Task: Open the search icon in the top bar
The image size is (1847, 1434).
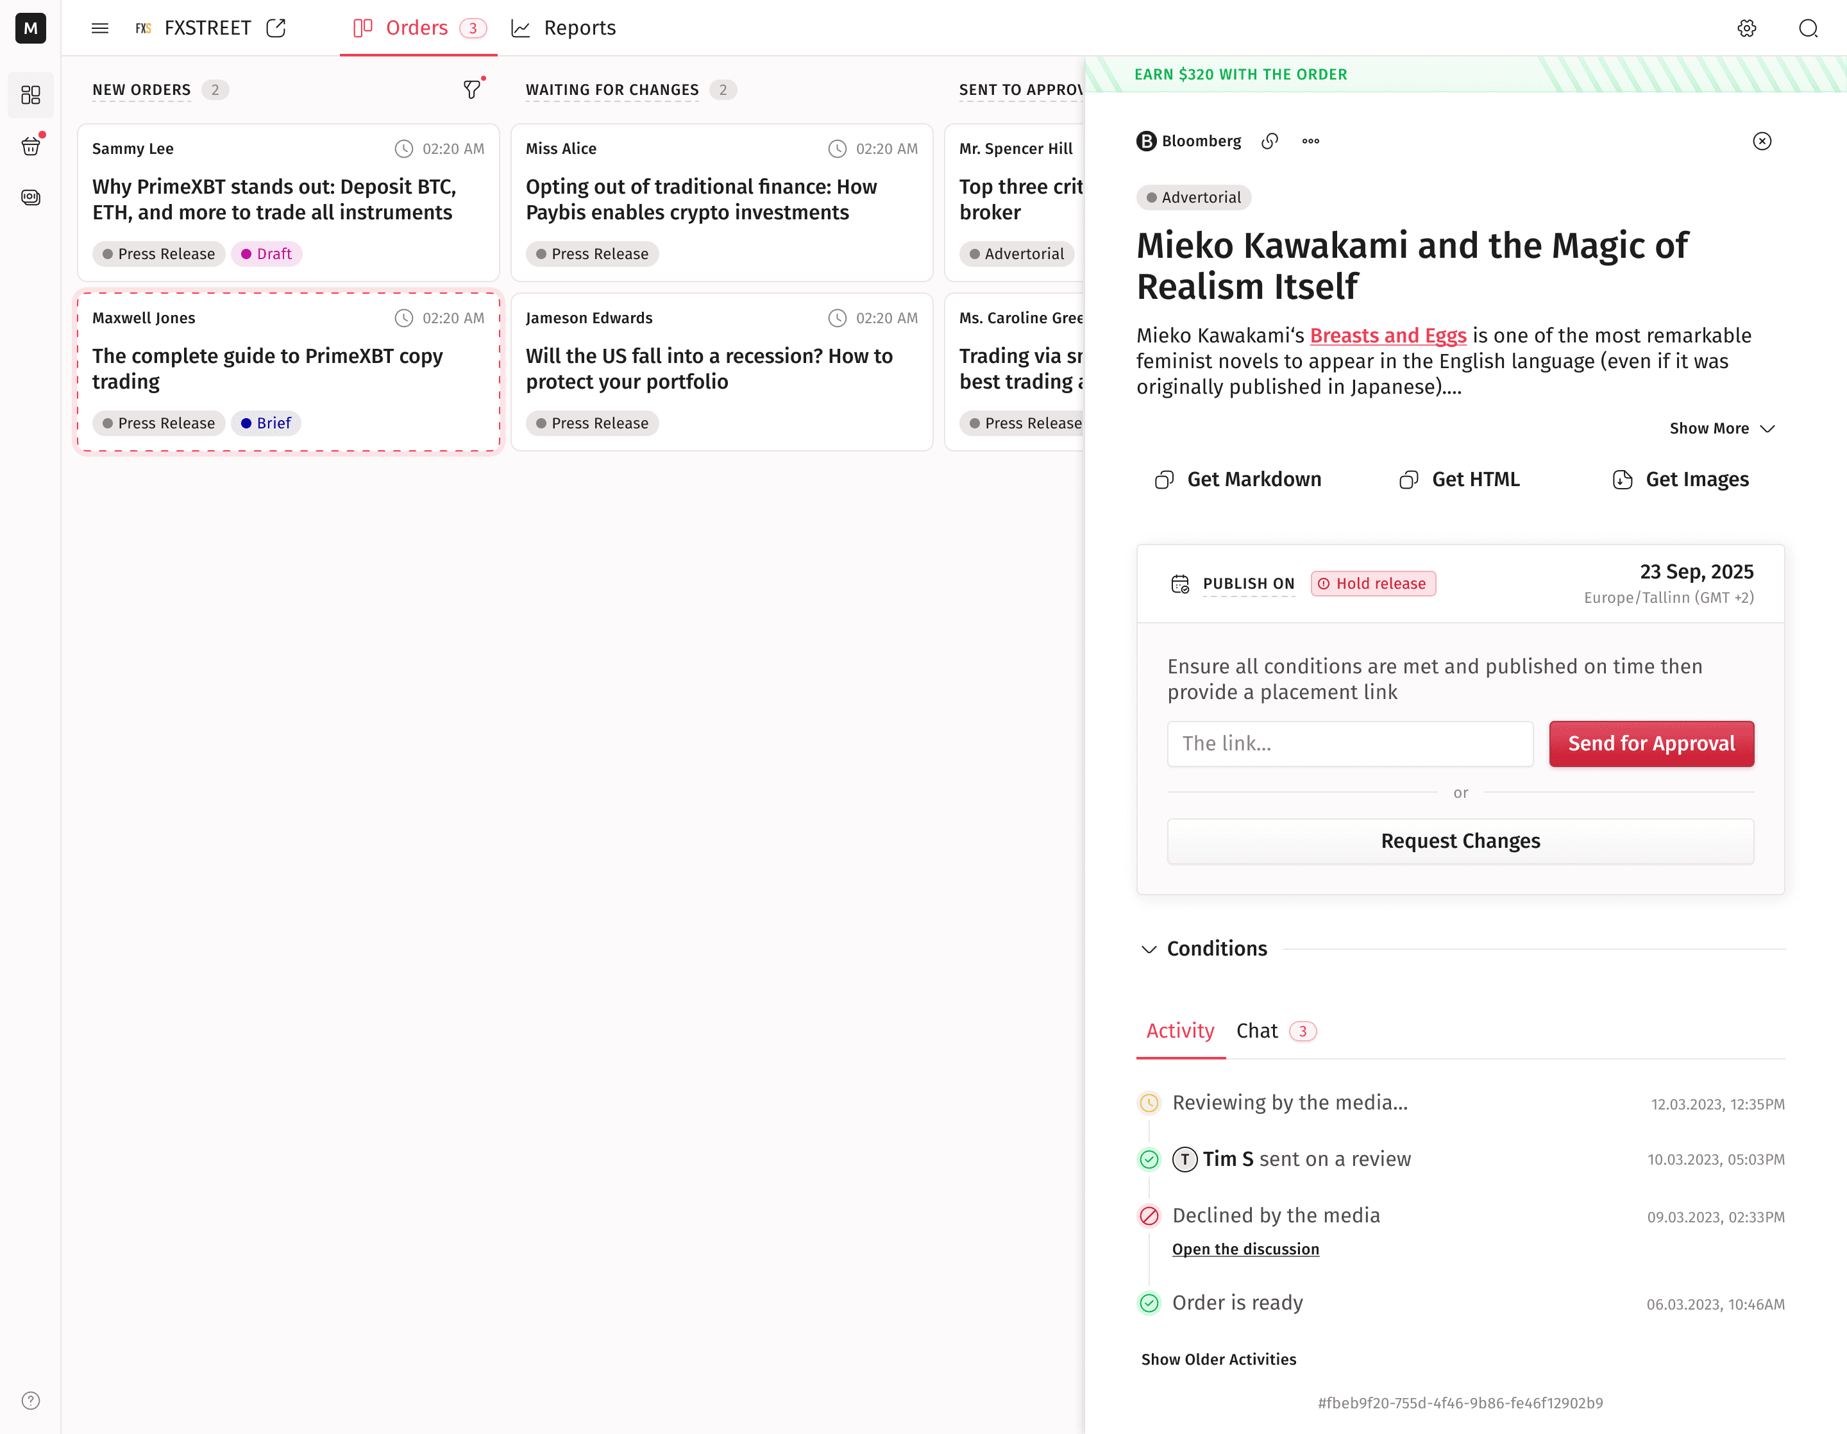Action: [1808, 28]
